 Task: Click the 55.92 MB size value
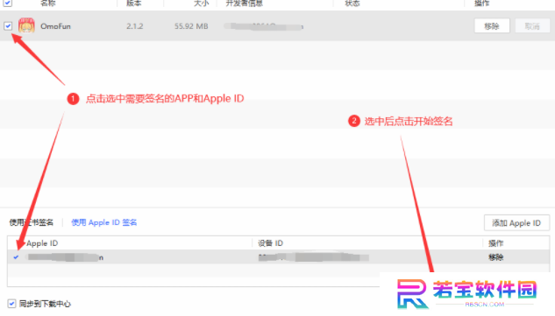click(x=191, y=26)
